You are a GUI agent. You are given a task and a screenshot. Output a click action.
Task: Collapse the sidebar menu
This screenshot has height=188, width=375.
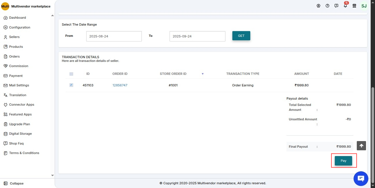click(14, 183)
